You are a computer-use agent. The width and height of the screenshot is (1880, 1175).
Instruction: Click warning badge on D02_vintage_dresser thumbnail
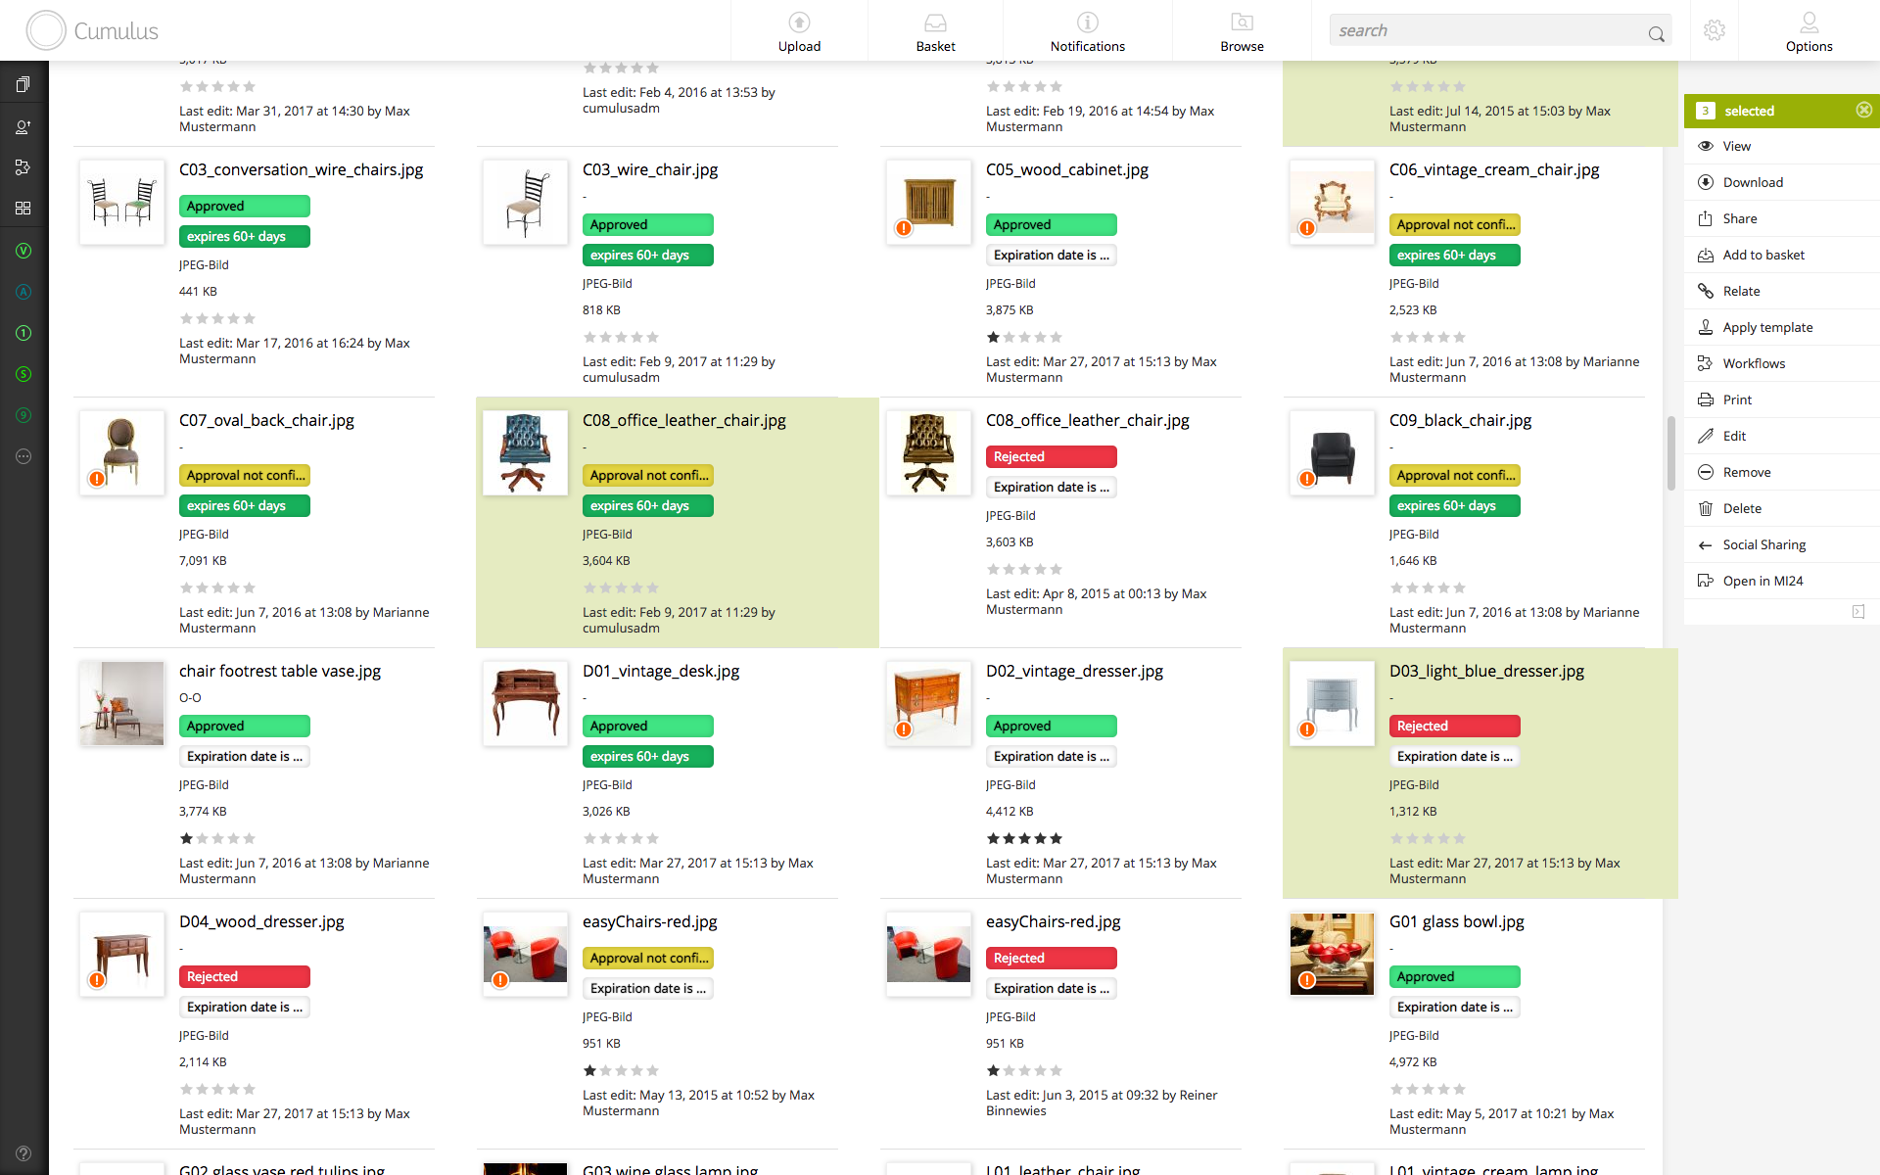click(x=904, y=729)
